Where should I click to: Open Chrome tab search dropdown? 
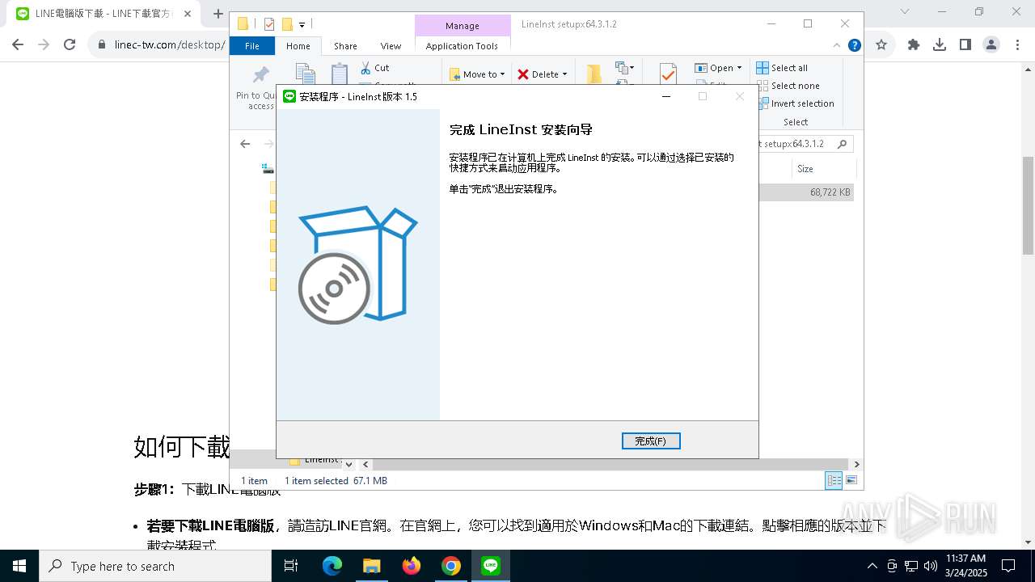coord(905,11)
